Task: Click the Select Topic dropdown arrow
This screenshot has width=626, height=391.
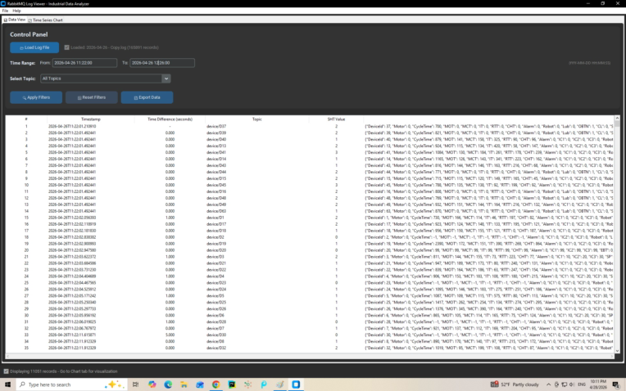Action: pyautogui.click(x=166, y=79)
